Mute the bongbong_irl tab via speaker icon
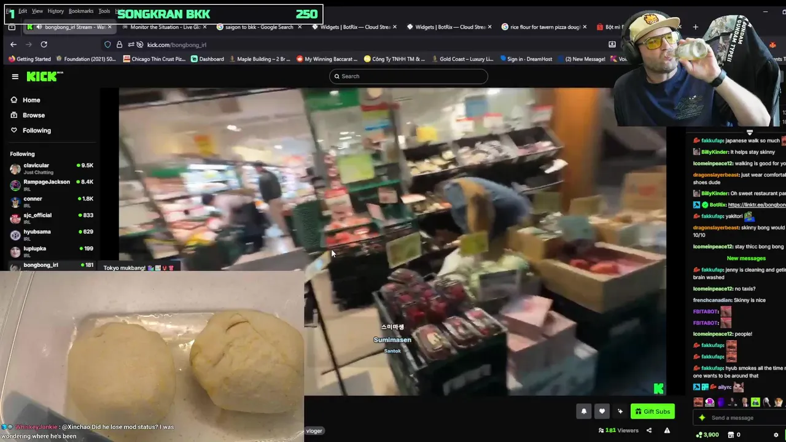Screen dimensions: 786x442 [x=39, y=27]
